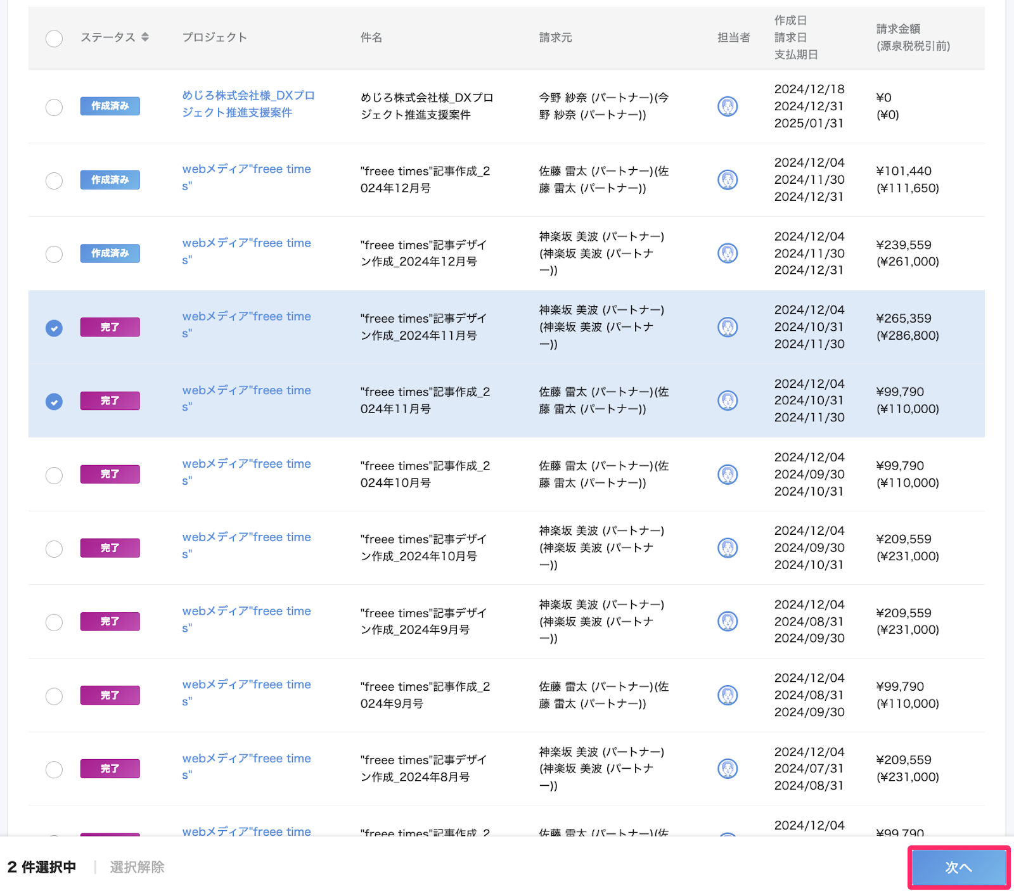The image size is (1014, 891).
Task: Open assignee avatar in めじろ株式会社様 row
Action: (728, 106)
